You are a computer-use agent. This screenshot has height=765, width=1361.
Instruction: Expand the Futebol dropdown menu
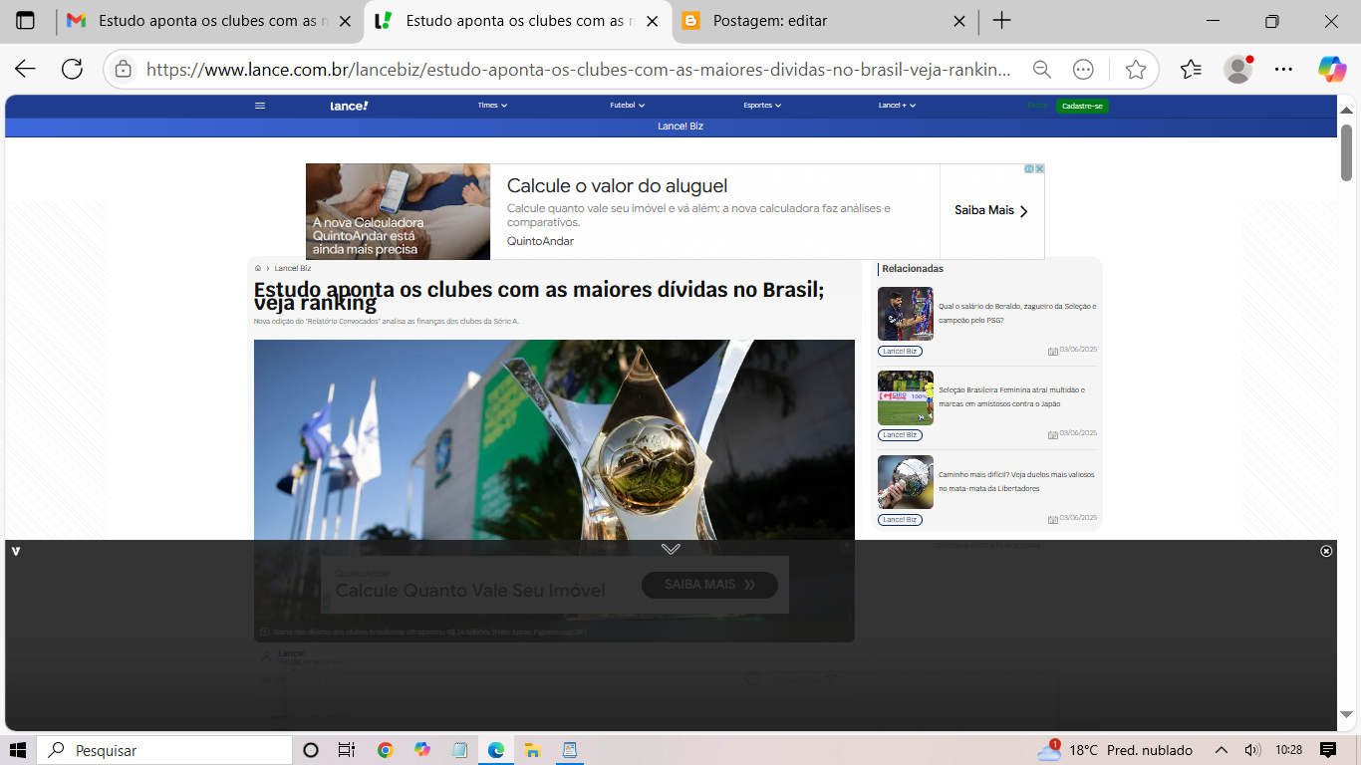628,106
